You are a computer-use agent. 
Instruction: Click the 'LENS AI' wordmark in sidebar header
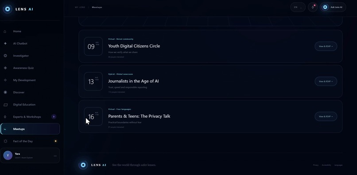24,9
